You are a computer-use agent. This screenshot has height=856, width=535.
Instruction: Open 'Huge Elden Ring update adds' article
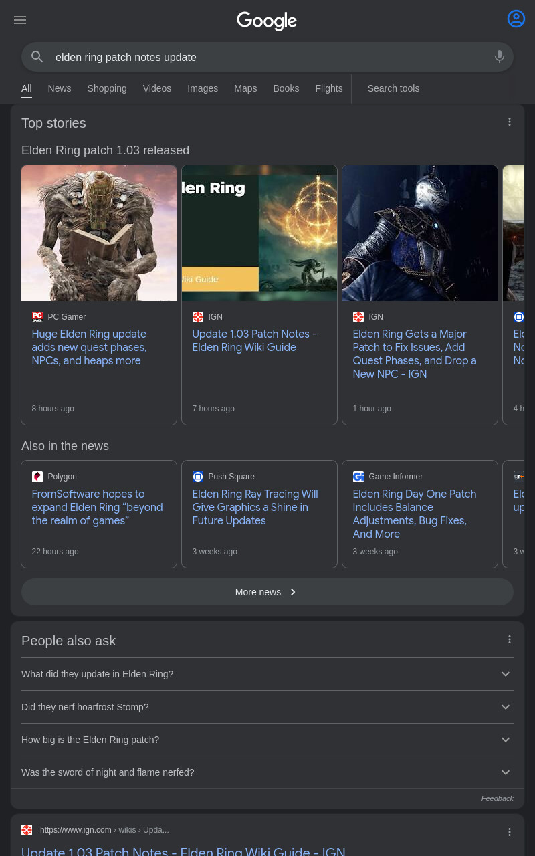(90, 348)
